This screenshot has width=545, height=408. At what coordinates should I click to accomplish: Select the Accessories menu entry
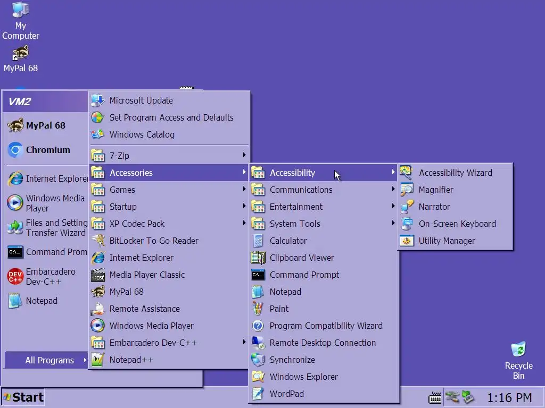click(x=169, y=173)
